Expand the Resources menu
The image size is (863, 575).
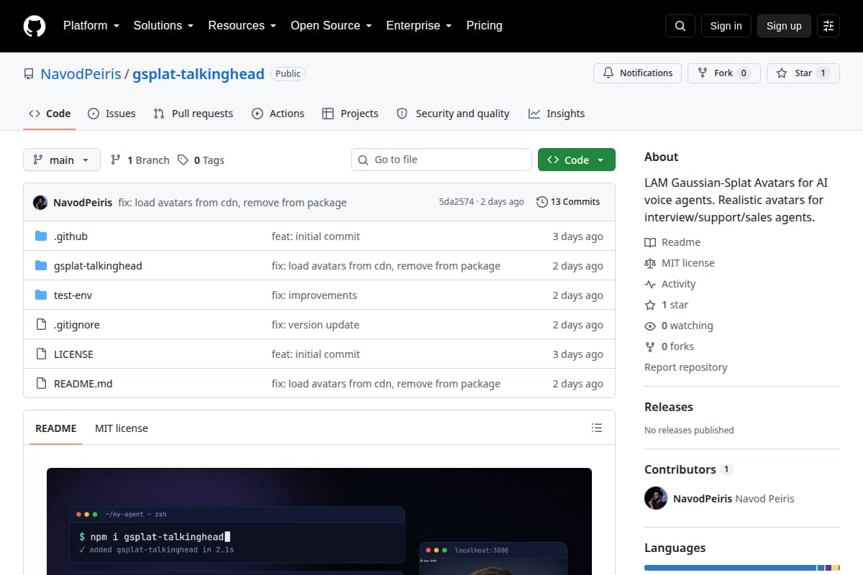(x=242, y=26)
